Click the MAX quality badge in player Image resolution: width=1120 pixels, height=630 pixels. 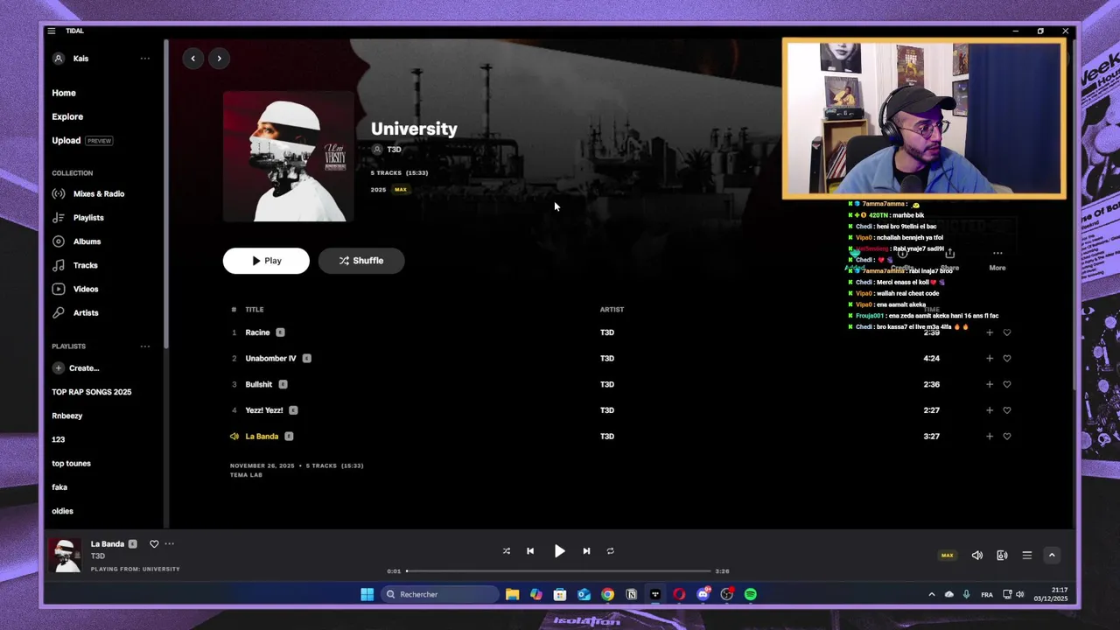947,556
